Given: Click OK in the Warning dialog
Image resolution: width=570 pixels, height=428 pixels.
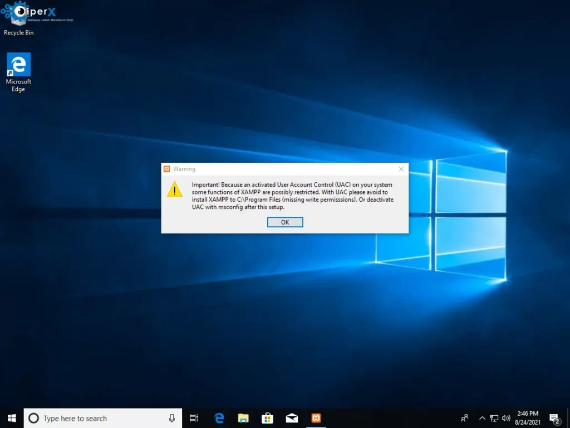Looking at the screenshot, I should (x=285, y=222).
